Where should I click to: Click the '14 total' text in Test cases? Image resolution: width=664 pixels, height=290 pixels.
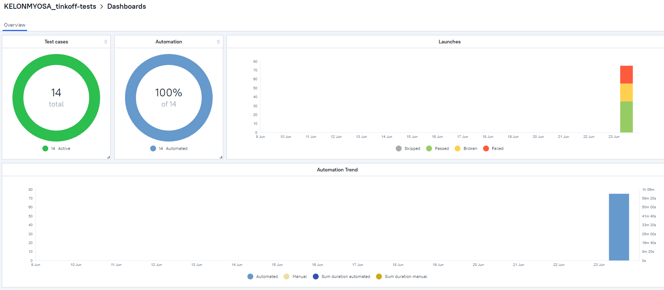pyautogui.click(x=56, y=98)
